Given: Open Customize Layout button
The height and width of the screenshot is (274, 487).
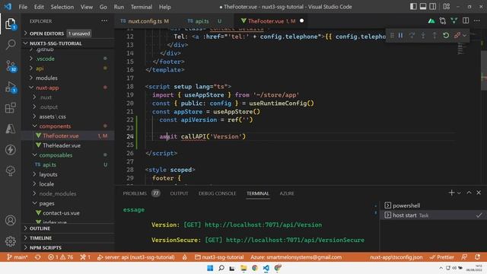Looking at the screenshot, I should [x=447, y=7].
